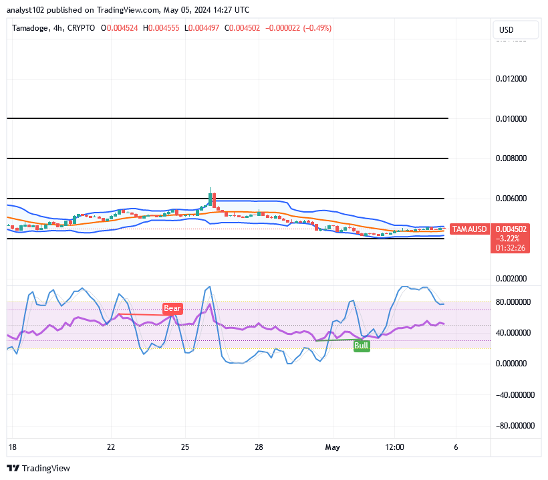Click the date label 22 on time axis
Screen dimensions: 548x480
pyautogui.click(x=111, y=447)
